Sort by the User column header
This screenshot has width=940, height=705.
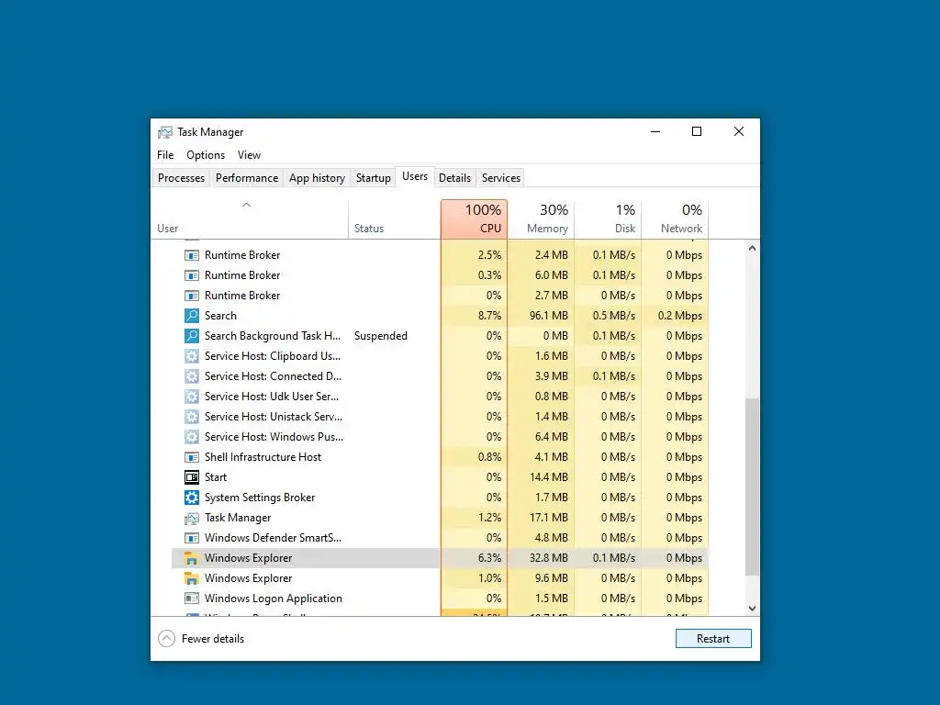[250, 219]
